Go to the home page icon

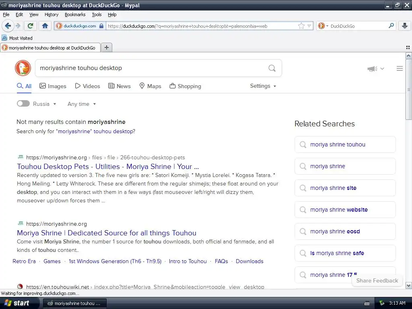[45, 26]
